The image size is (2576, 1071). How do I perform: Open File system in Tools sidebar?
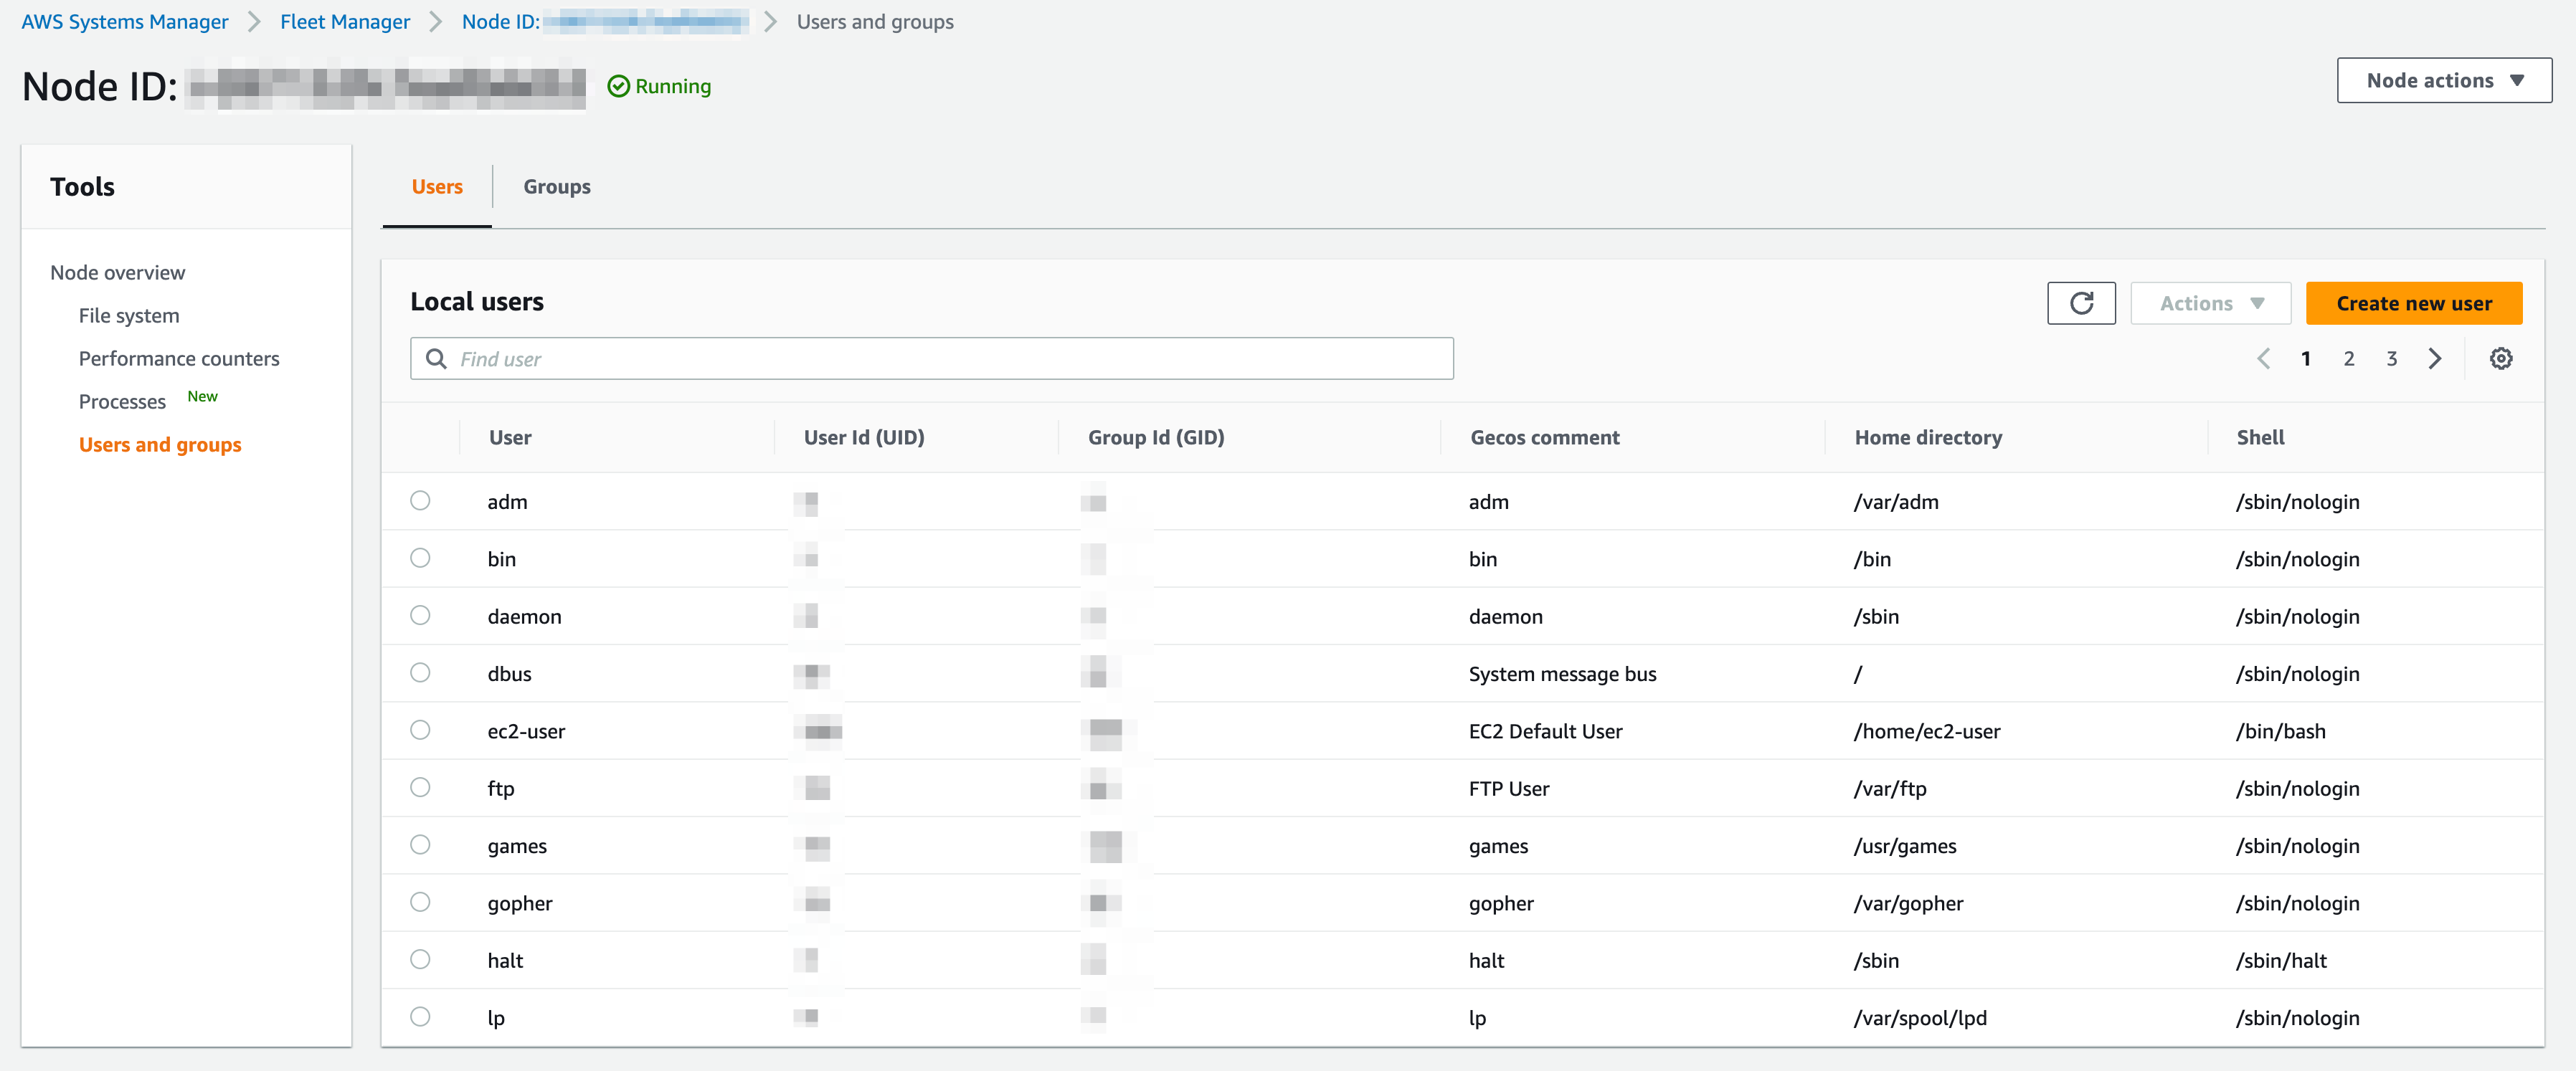click(129, 316)
